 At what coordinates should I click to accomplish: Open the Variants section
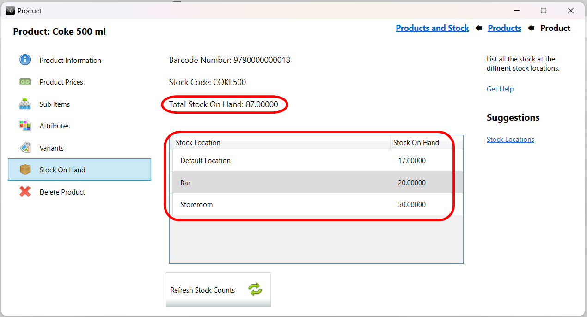coord(79,148)
